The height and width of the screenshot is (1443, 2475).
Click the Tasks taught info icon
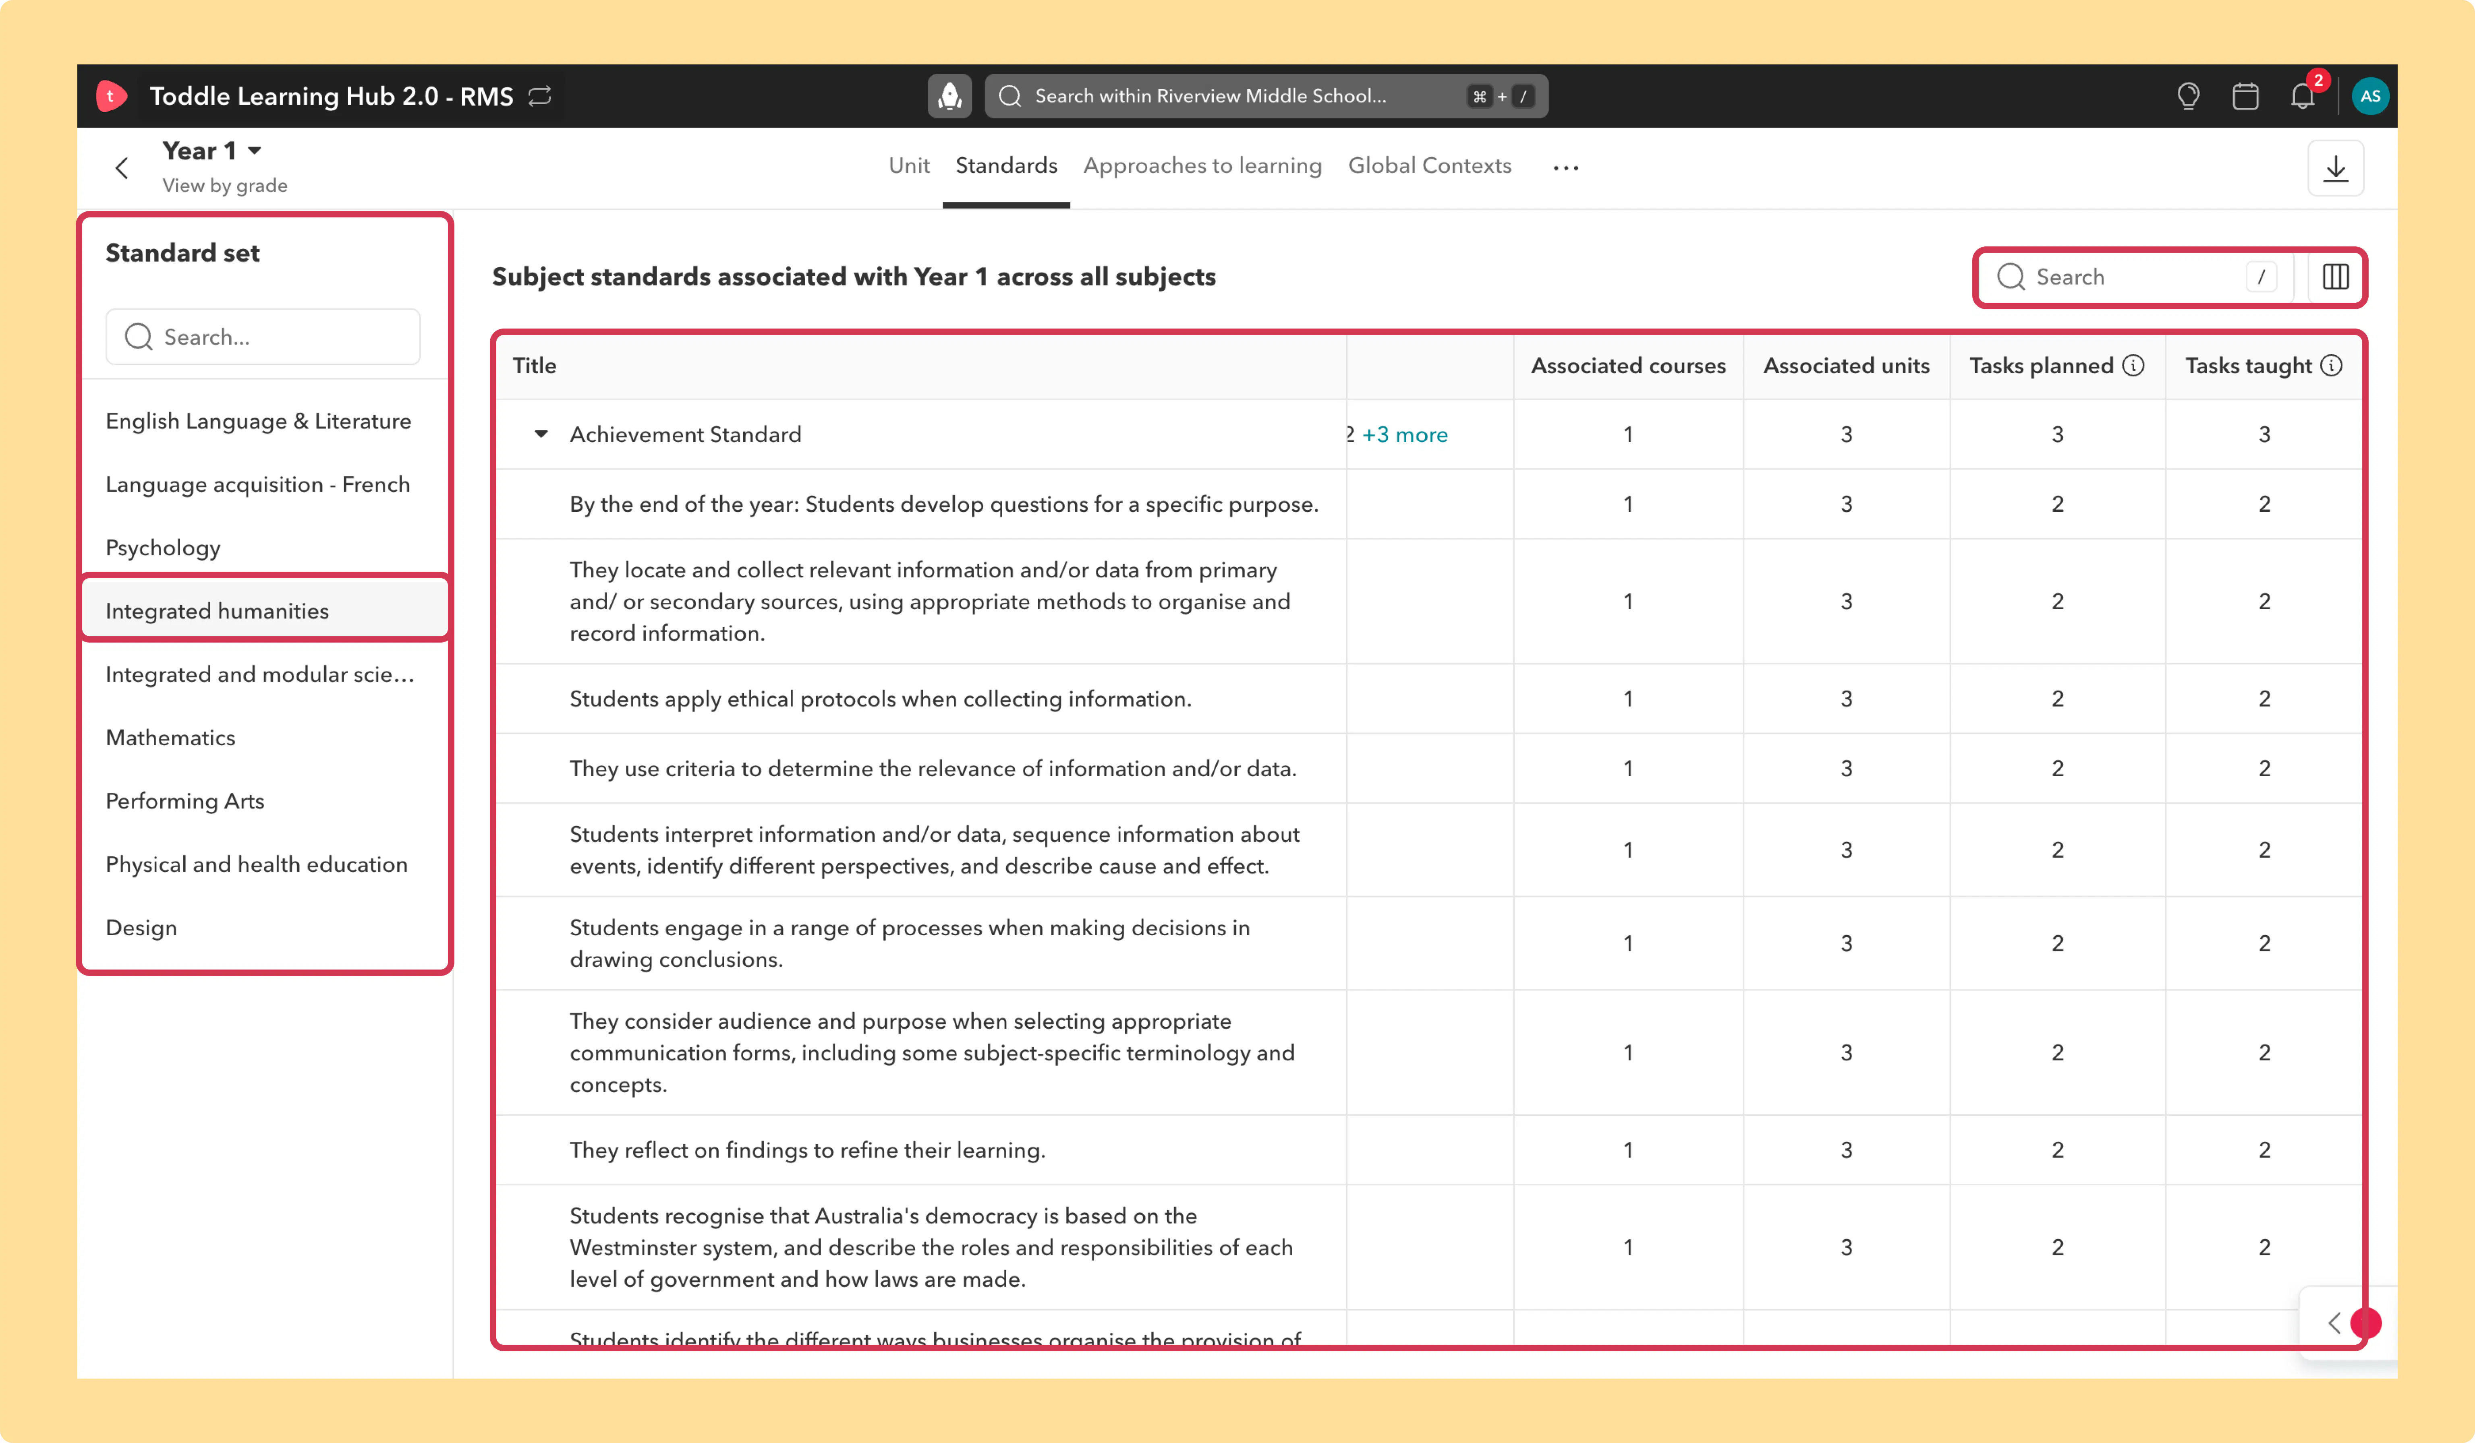pos(2332,365)
